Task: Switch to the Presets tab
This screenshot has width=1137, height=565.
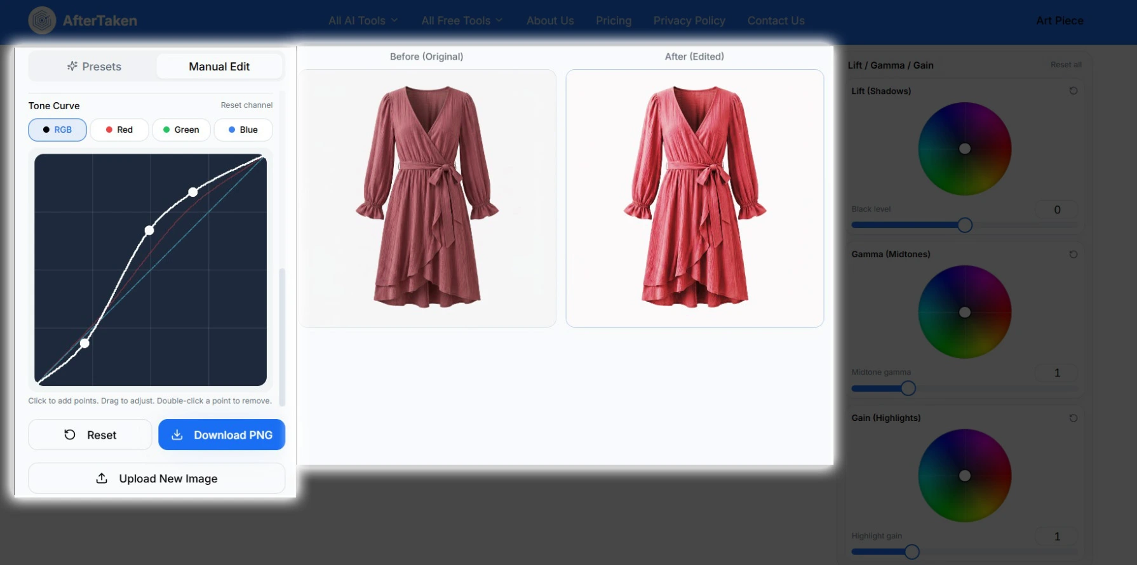Action: point(94,66)
